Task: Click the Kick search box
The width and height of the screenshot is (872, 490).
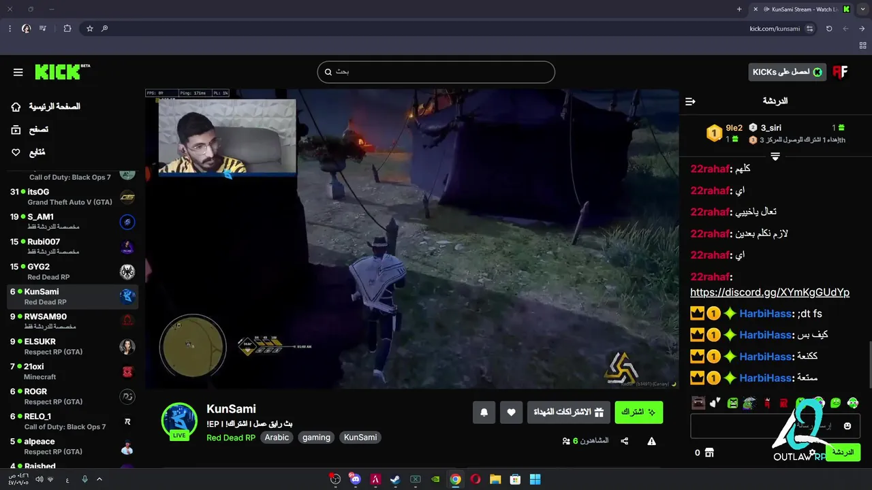Action: pos(436,71)
